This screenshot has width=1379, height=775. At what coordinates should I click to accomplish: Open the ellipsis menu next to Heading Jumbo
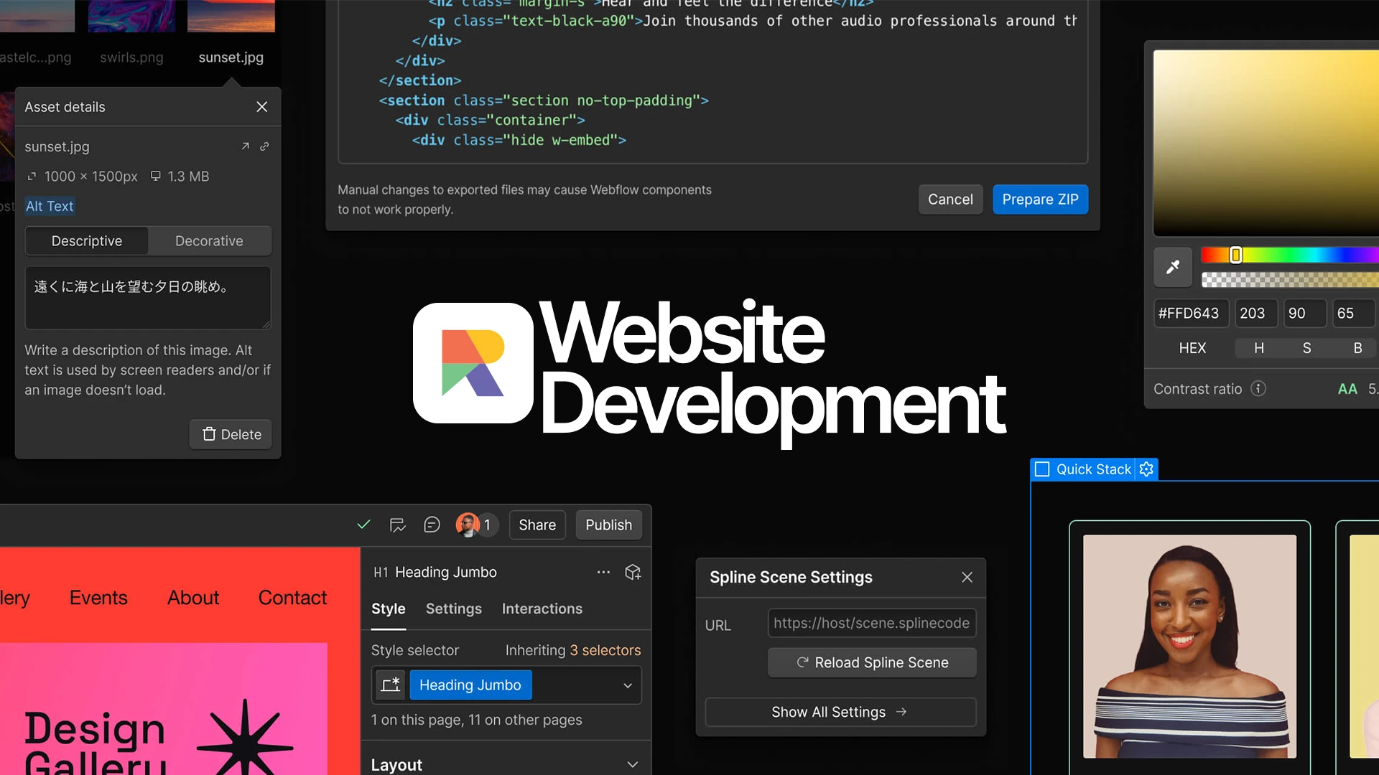point(603,572)
